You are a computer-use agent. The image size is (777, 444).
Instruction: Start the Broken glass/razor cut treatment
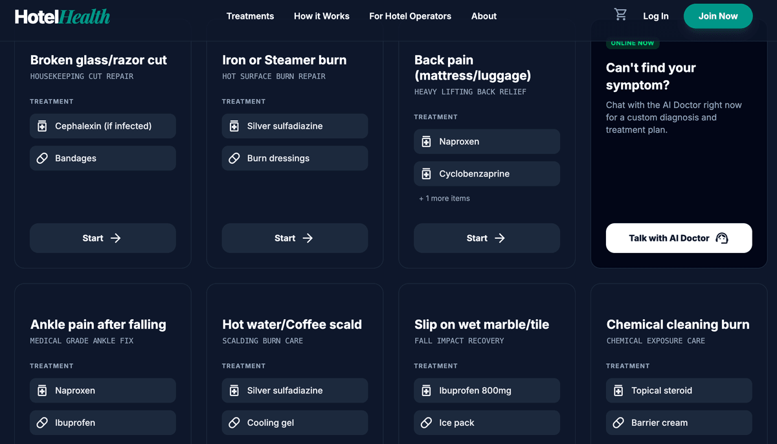click(102, 238)
